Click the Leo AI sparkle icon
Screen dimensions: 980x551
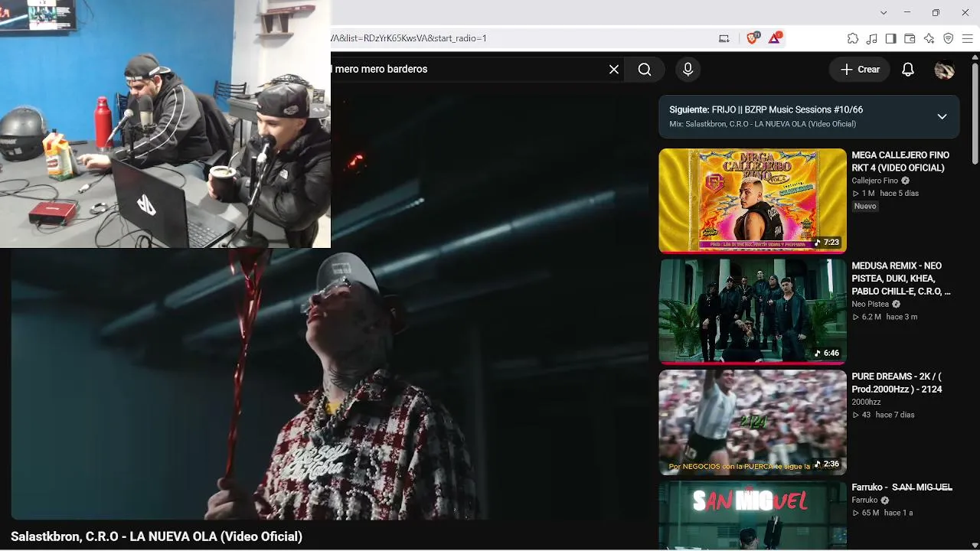click(929, 38)
